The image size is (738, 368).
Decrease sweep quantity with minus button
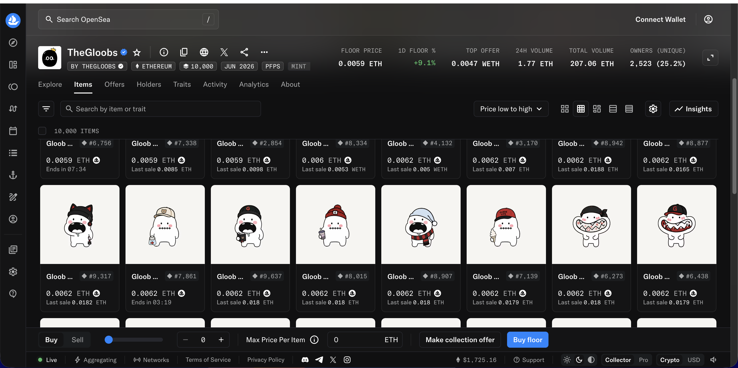(185, 340)
